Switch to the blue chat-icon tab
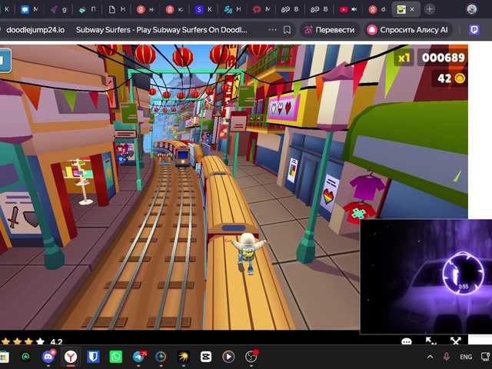The image size is (492, 369). tap(29, 9)
